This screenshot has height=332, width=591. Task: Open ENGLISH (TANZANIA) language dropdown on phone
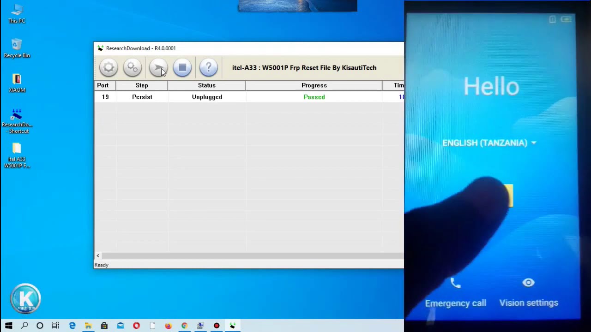tap(489, 143)
